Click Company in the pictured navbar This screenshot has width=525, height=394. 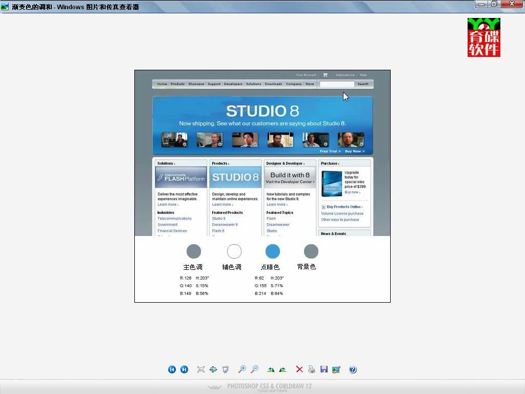point(294,84)
